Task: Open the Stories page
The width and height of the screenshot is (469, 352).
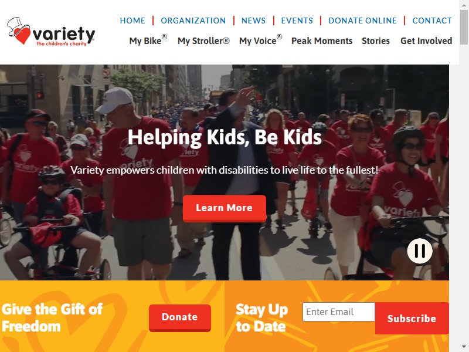Action: [x=376, y=40]
